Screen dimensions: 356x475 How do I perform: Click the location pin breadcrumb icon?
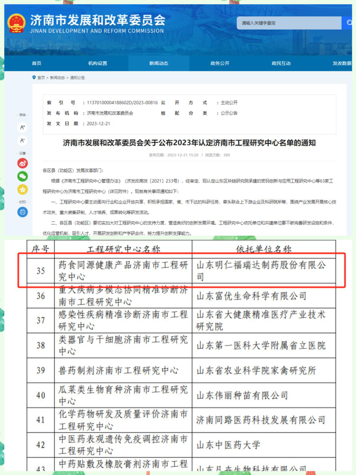[x=34, y=77]
